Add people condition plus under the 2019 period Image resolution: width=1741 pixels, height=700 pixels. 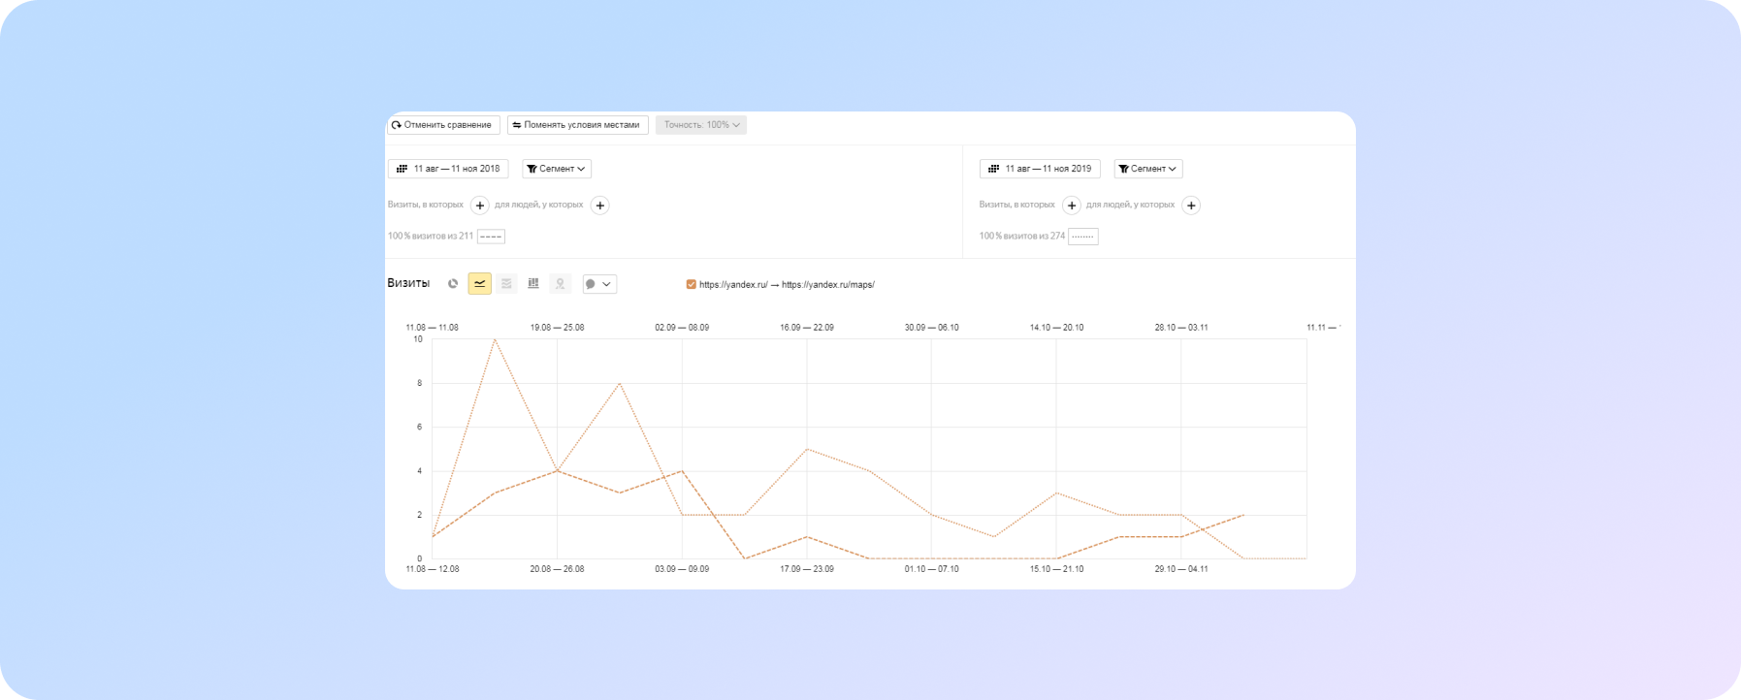point(1192,206)
